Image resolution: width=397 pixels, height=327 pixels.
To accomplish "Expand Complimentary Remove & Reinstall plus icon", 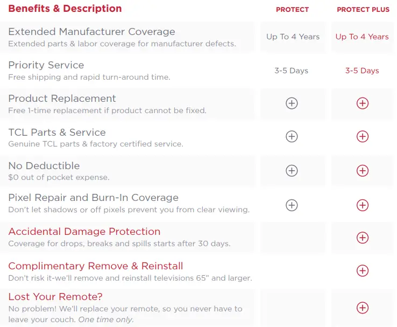I will point(363,270).
